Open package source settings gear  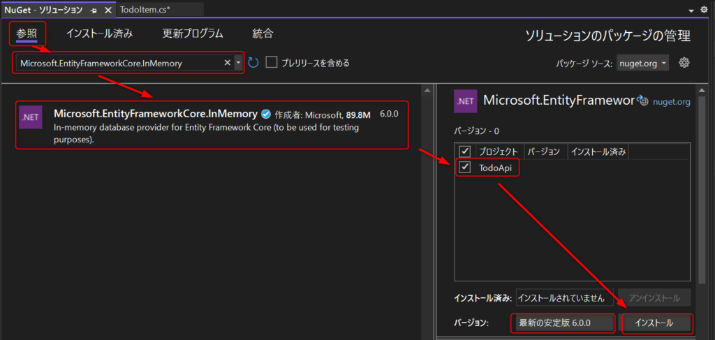coord(683,63)
